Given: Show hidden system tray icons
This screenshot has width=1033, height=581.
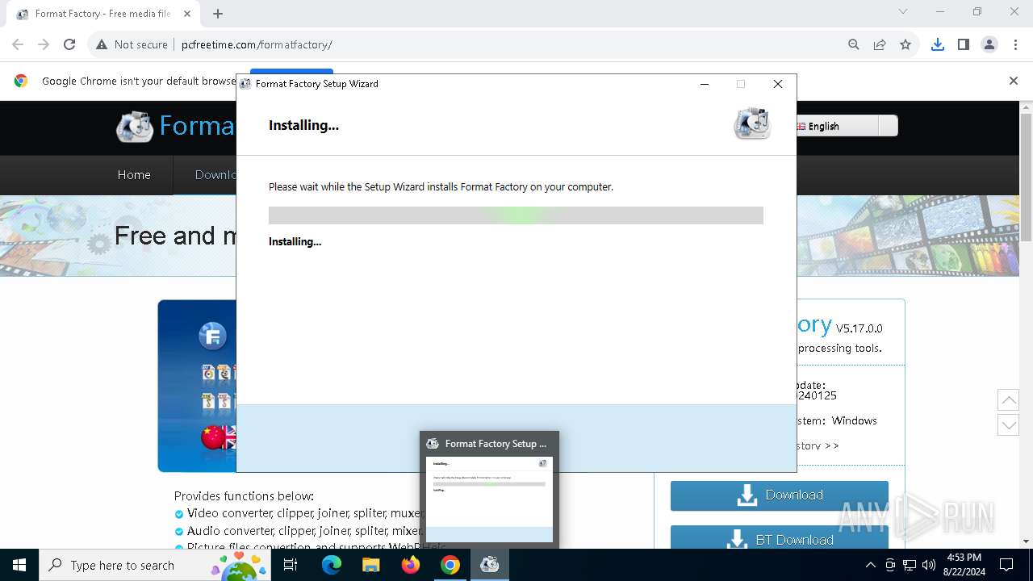Looking at the screenshot, I should 870,565.
